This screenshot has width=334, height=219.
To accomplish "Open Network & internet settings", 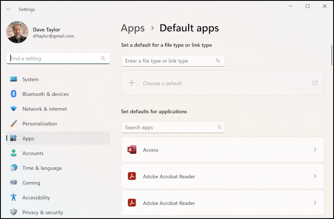I will coord(58,109).
